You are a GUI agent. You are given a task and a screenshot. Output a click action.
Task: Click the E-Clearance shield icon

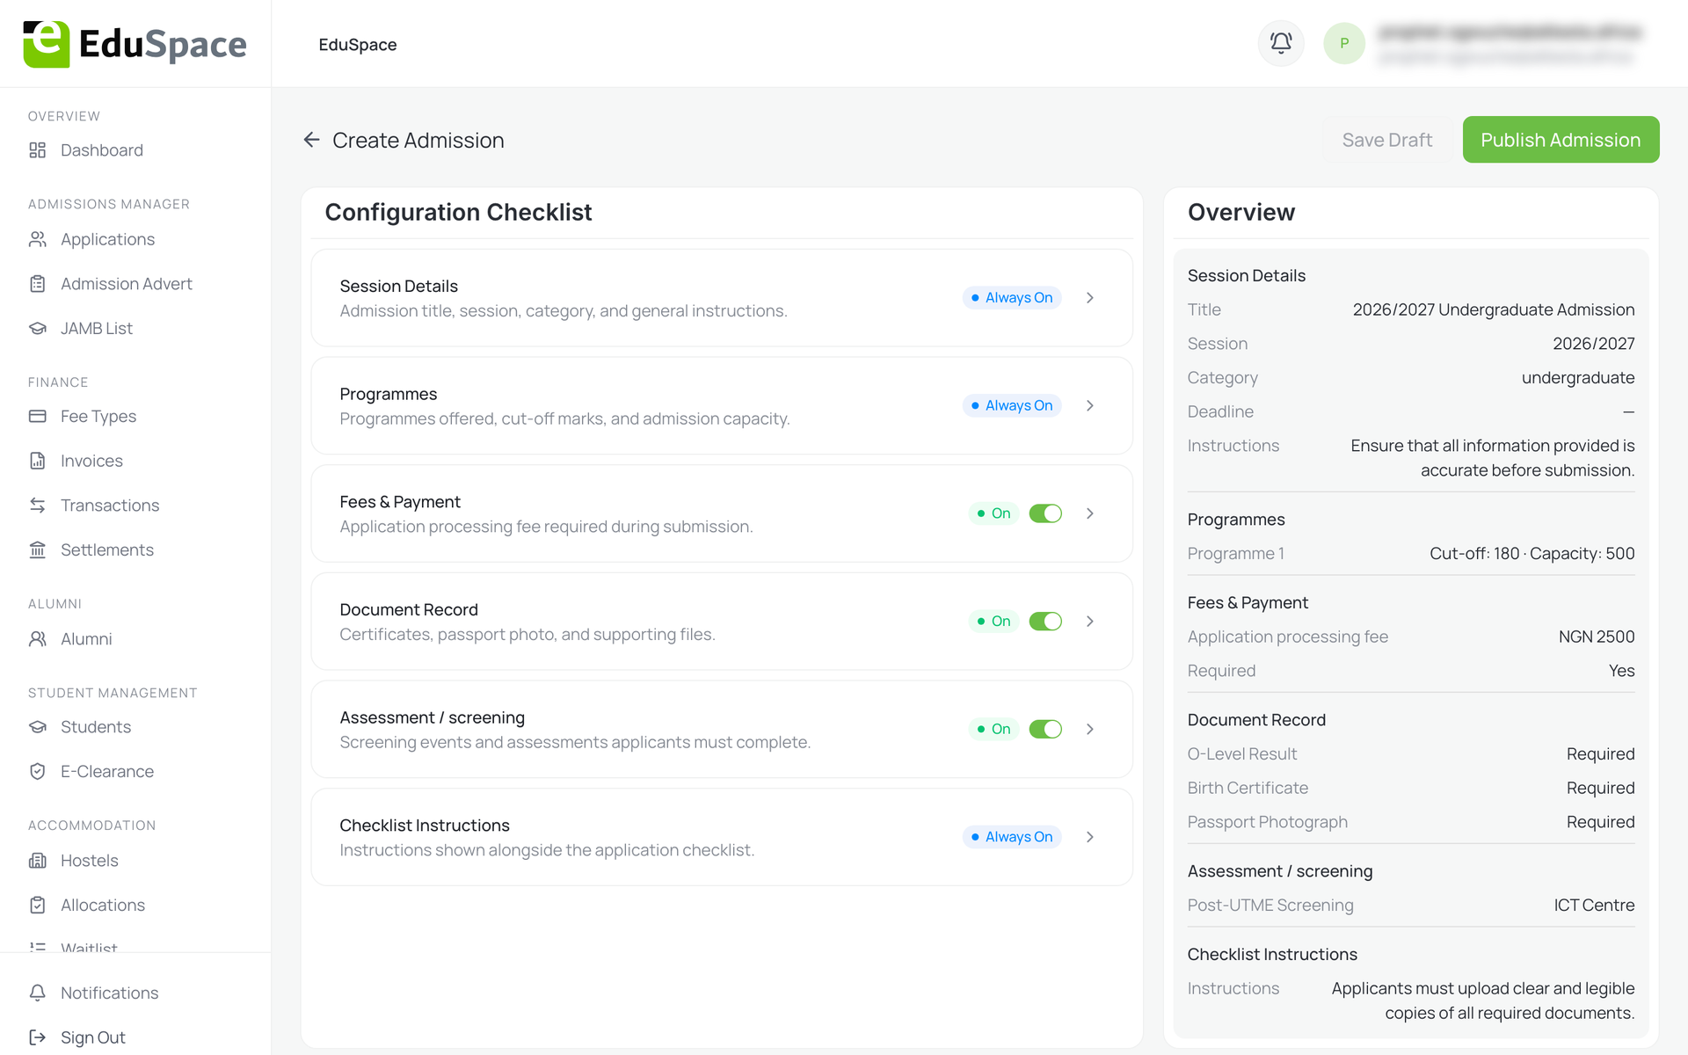click(37, 771)
